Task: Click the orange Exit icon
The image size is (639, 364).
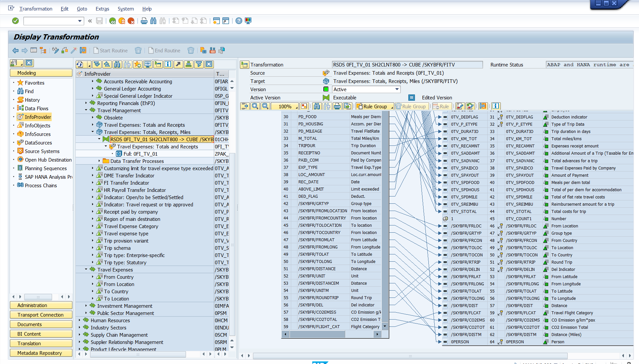Action: (x=122, y=21)
